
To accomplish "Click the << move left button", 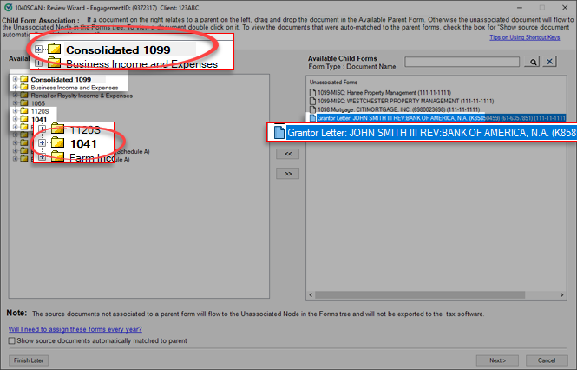I will coord(288,154).
